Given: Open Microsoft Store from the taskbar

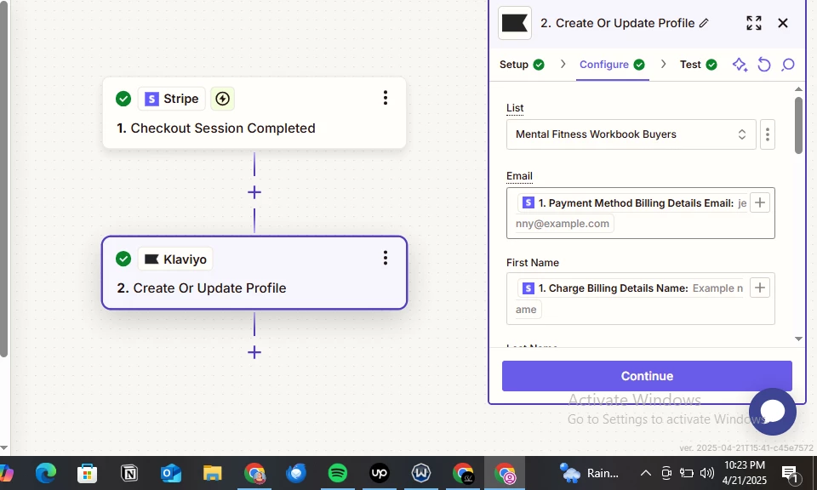Looking at the screenshot, I should (x=87, y=473).
